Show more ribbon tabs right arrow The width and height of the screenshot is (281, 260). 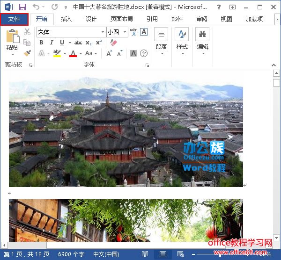click(x=277, y=19)
